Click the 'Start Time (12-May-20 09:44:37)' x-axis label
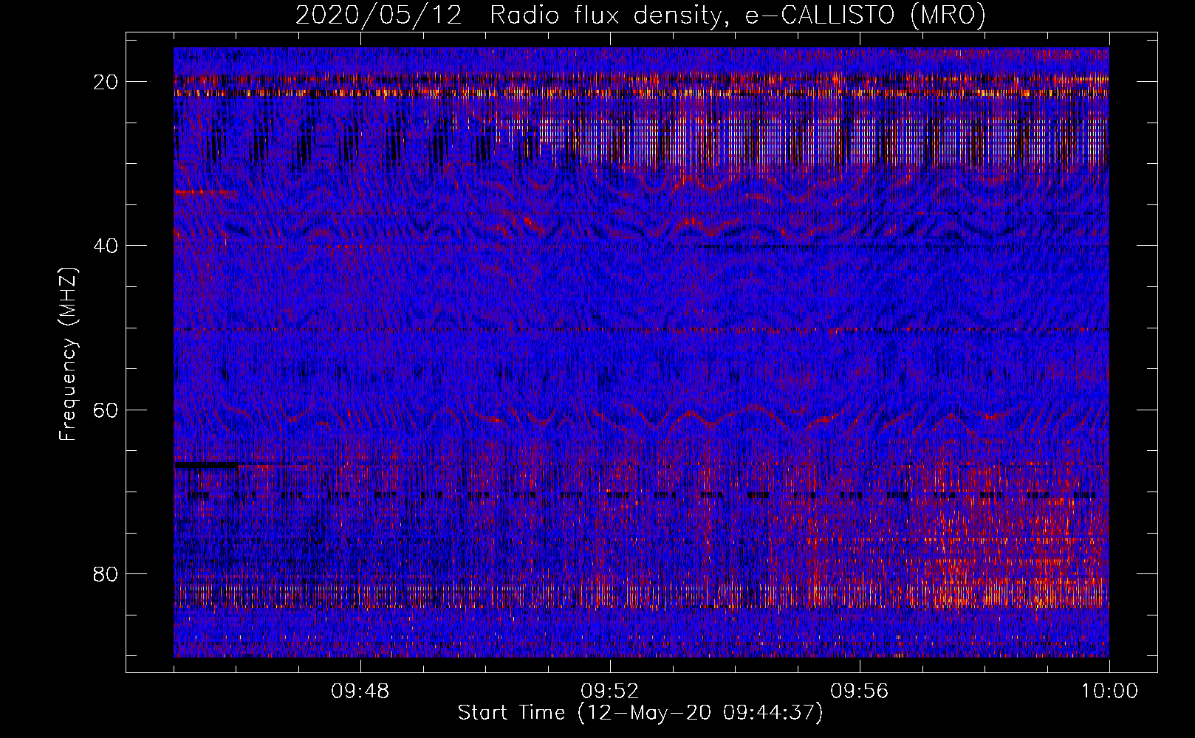 [x=640, y=713]
